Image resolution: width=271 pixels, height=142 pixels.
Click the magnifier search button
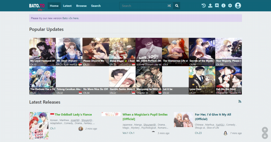tap(177, 6)
